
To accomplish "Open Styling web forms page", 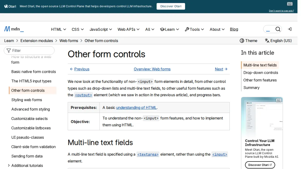I will 27,100.
